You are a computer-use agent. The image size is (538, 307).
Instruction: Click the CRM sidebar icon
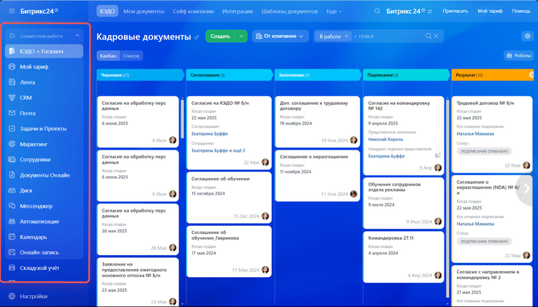pyautogui.click(x=12, y=97)
